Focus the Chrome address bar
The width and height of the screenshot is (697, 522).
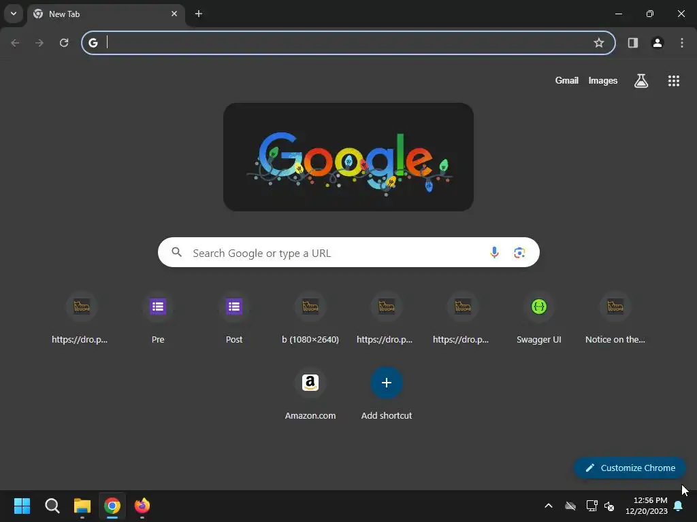point(348,43)
